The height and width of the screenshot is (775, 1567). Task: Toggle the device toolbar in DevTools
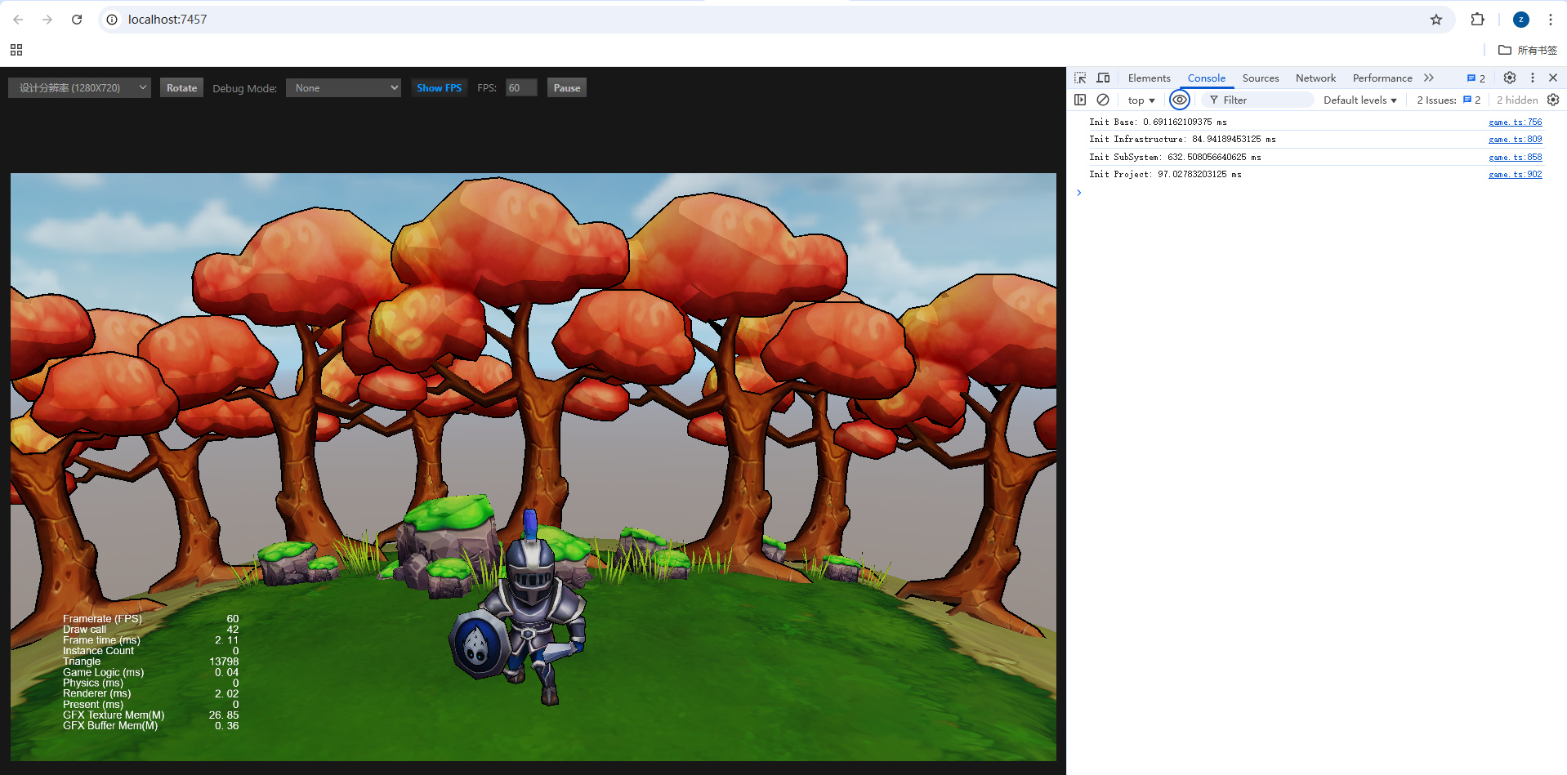click(x=1103, y=78)
